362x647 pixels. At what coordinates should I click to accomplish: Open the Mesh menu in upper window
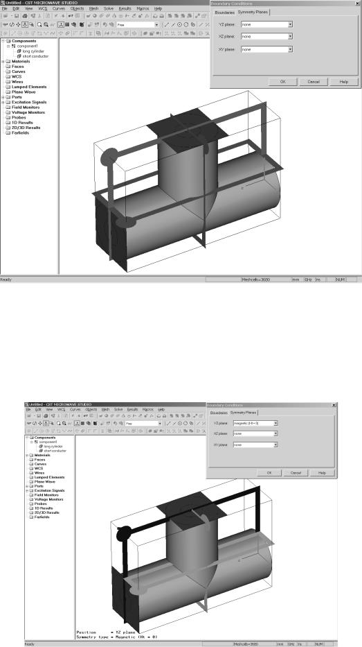[94, 8]
